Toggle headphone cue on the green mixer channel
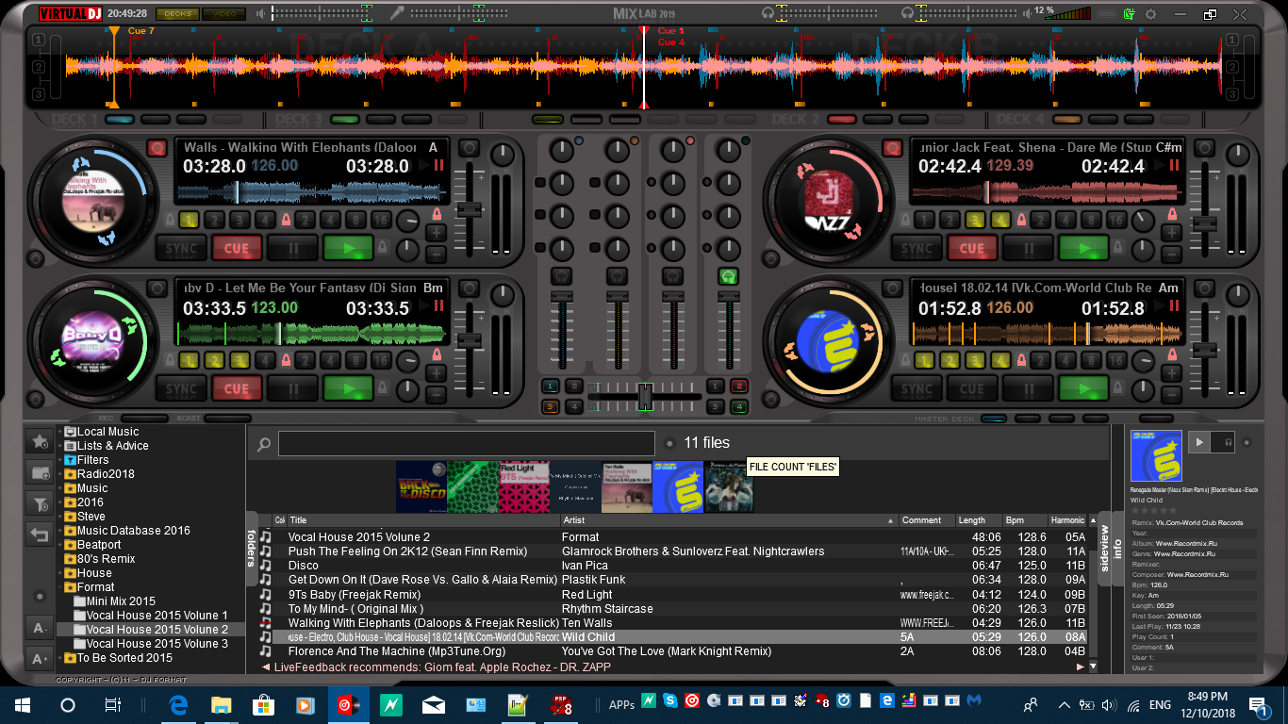 pos(727,276)
